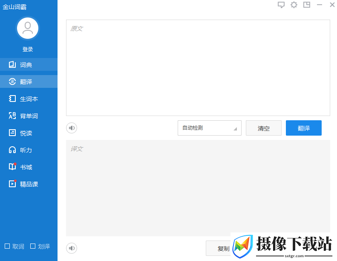The image size is (337, 261).
Task: Open the 悦读 reading section
Action: click(29, 133)
